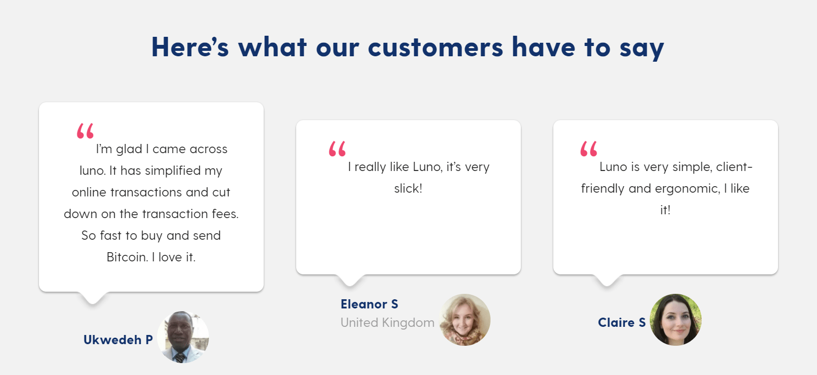
Task: Click the 'Here's what our customers have to say' heading
Action: (x=408, y=47)
